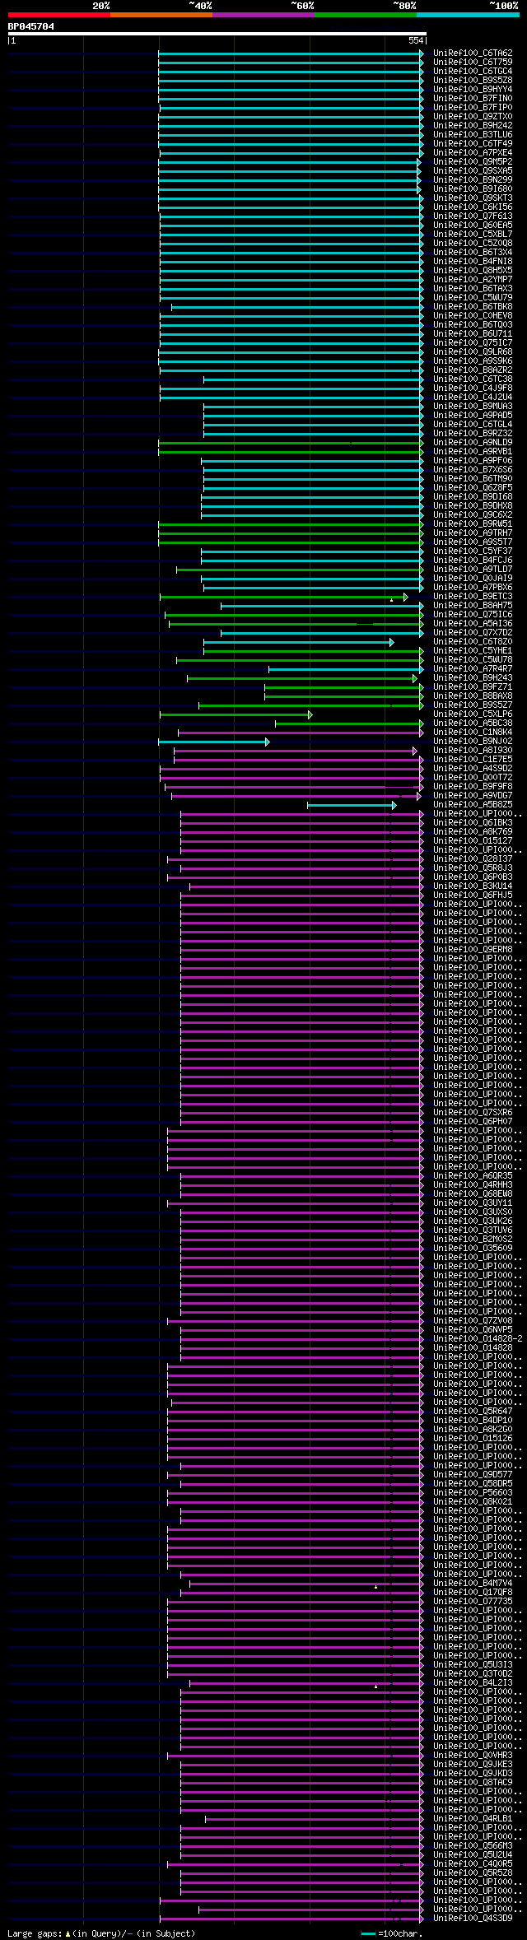Select the UniRef100_O77735 label
The height and width of the screenshot is (1940, 527).
(473, 1602)
